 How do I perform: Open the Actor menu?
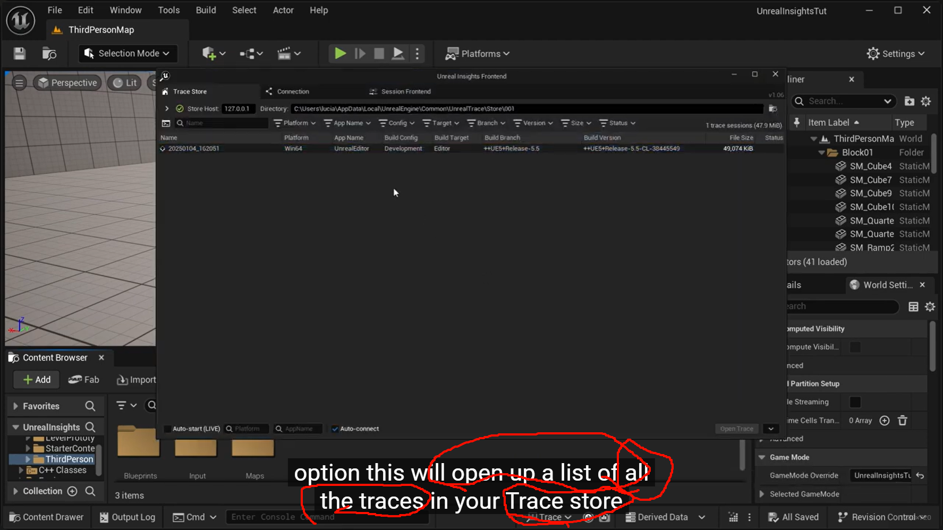[x=283, y=10]
